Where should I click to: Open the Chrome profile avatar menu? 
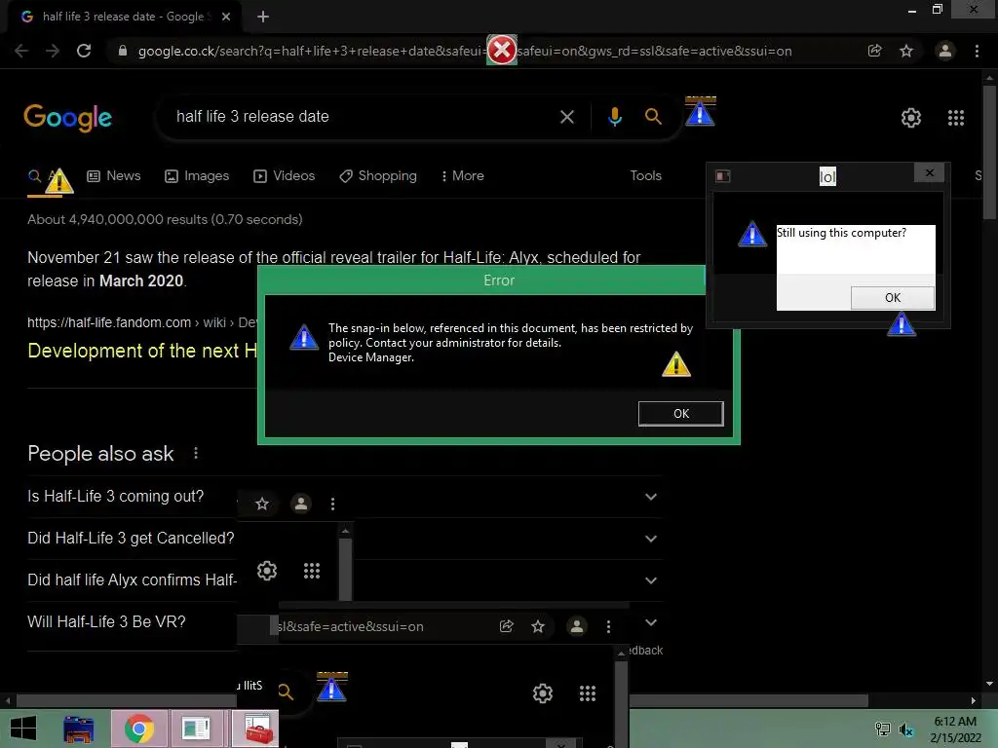(x=945, y=51)
